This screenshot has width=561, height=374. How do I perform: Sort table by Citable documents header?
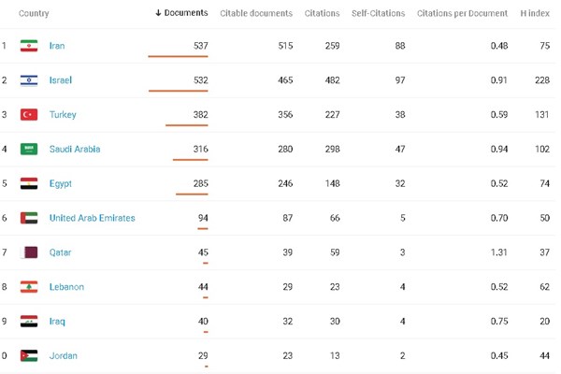[x=256, y=13]
